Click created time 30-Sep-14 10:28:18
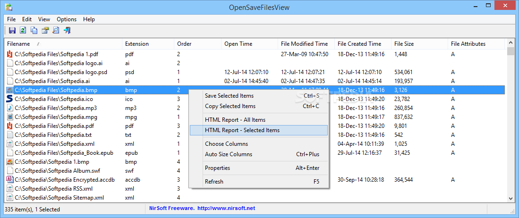The image size is (519, 218). click(x=361, y=180)
